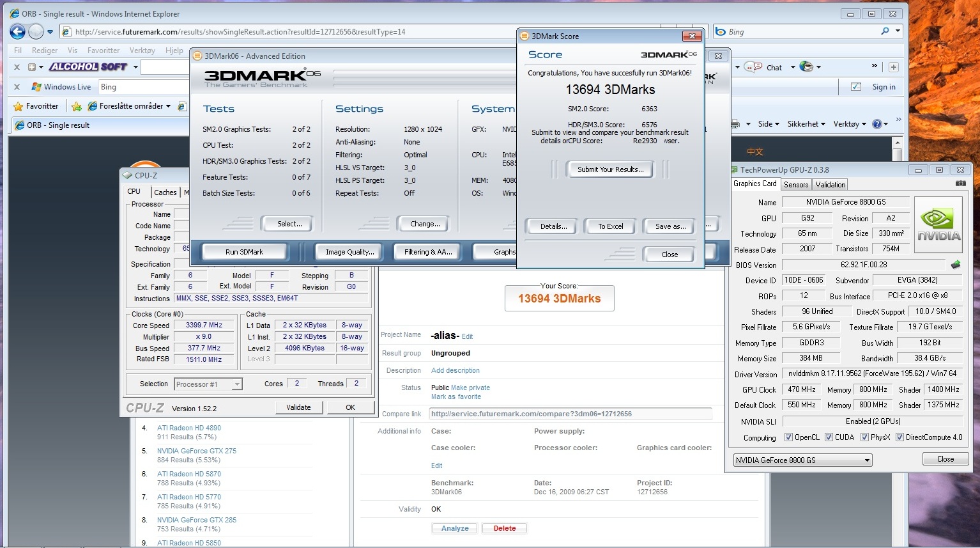The height and width of the screenshot is (548, 980).
Task: Click Validate button in CPU-Z
Action: coord(298,407)
